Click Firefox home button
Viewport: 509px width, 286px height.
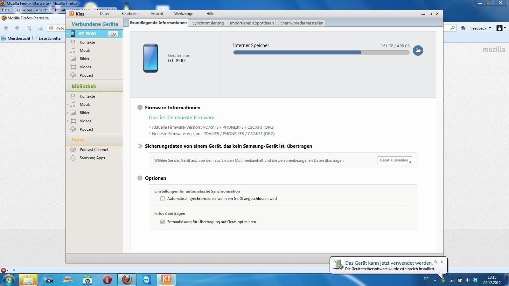463,28
